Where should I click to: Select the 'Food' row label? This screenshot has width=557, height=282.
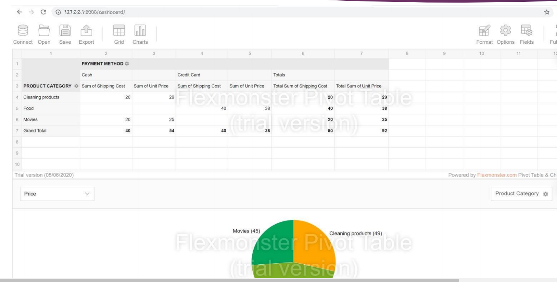point(51,108)
